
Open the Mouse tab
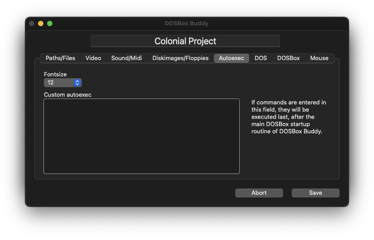(x=319, y=58)
